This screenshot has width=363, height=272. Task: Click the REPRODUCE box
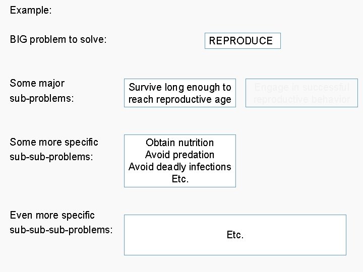pyautogui.click(x=241, y=41)
